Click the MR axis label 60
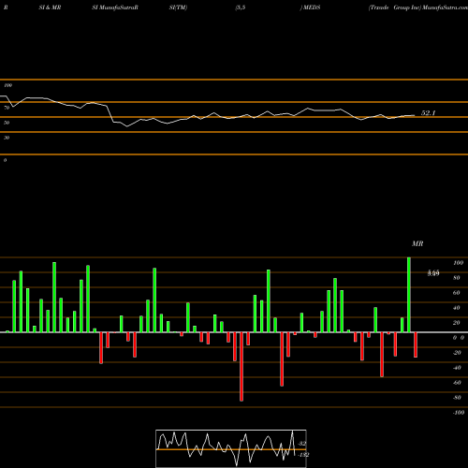 (457, 293)
